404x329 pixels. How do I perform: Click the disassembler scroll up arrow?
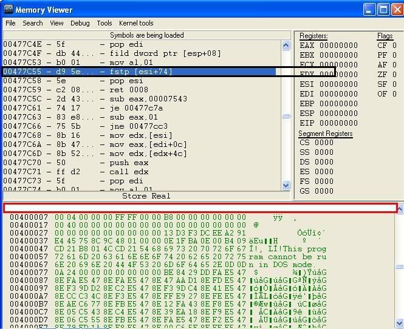pos(286,46)
